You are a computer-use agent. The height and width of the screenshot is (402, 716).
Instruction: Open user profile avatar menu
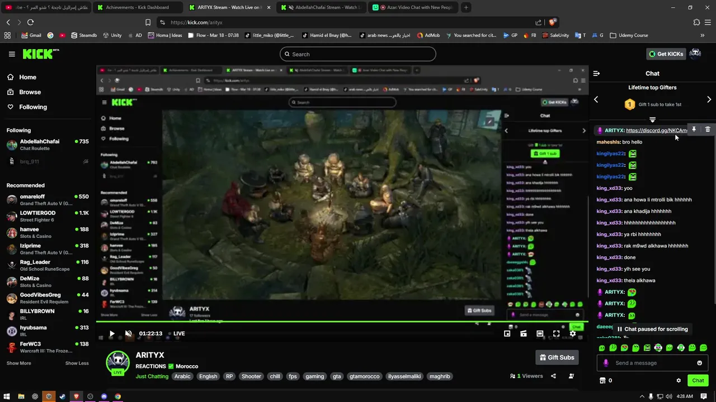(695, 54)
